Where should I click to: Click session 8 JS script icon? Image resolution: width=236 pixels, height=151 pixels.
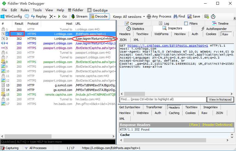tap(3, 62)
